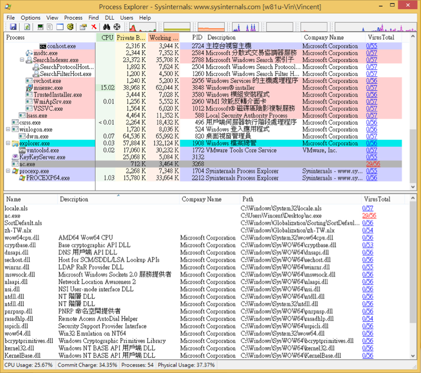Open the process Properties toolbar icon
The height and width of the screenshot is (373, 421).
point(83,27)
